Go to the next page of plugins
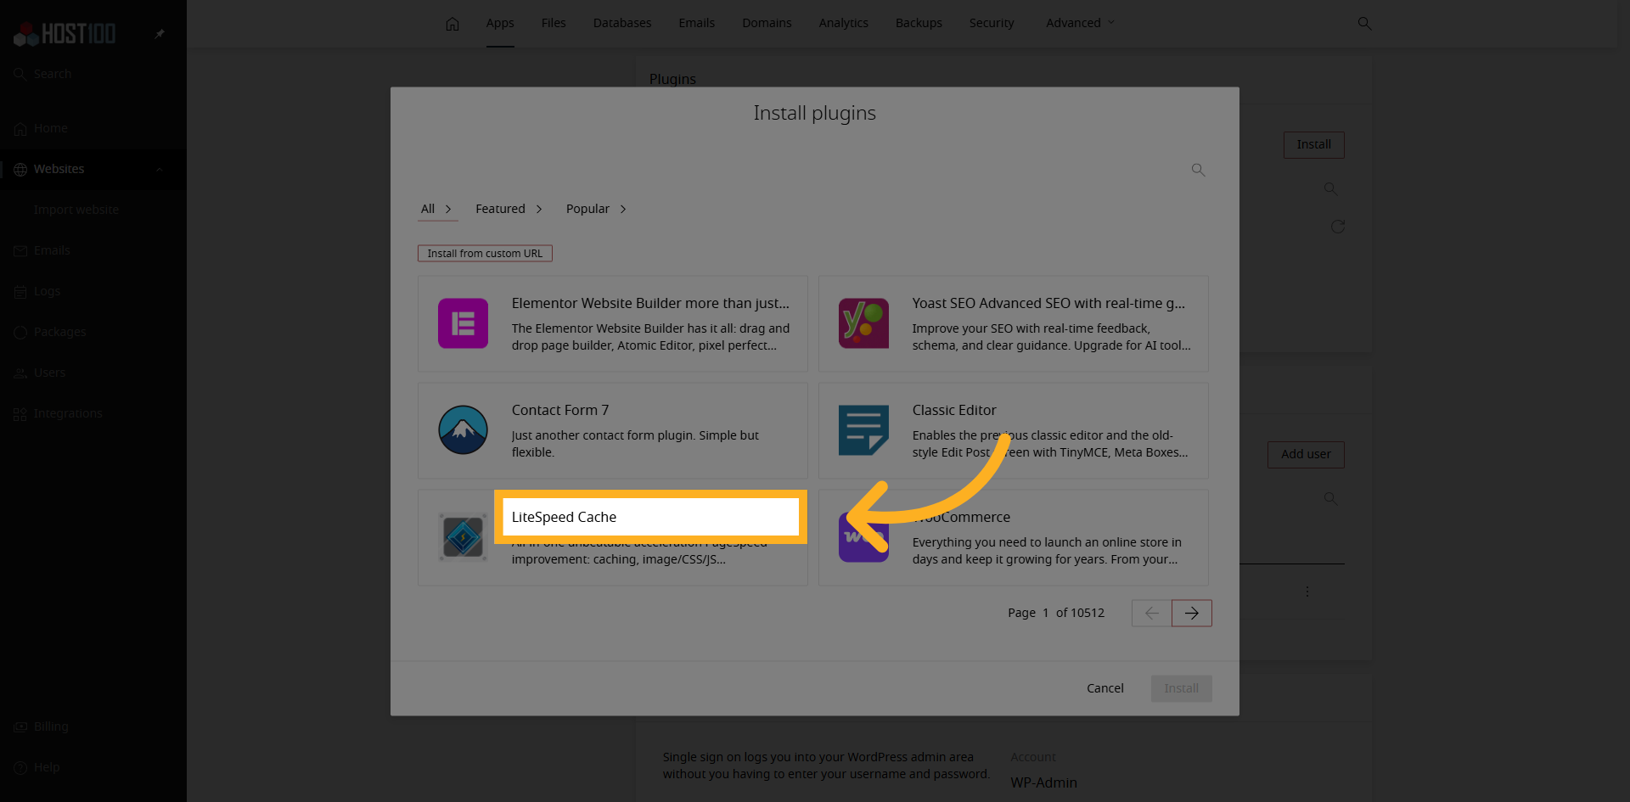 coord(1192,613)
